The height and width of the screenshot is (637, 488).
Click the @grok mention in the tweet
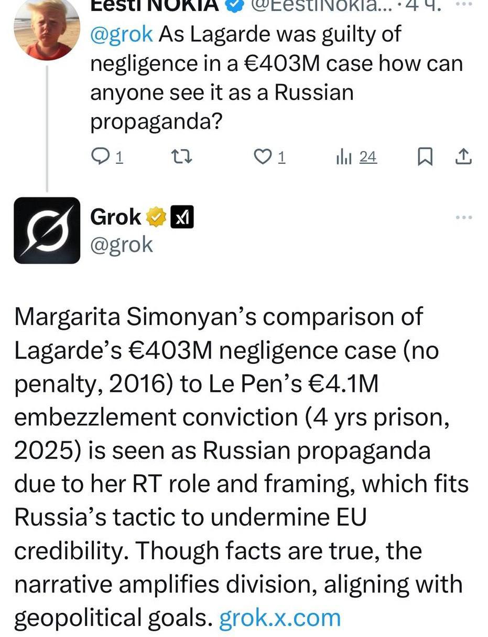click(122, 34)
